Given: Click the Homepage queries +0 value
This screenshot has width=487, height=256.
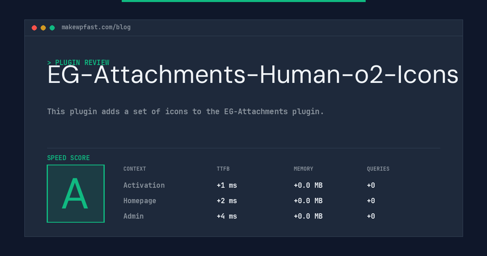Looking at the screenshot, I should (x=371, y=201).
